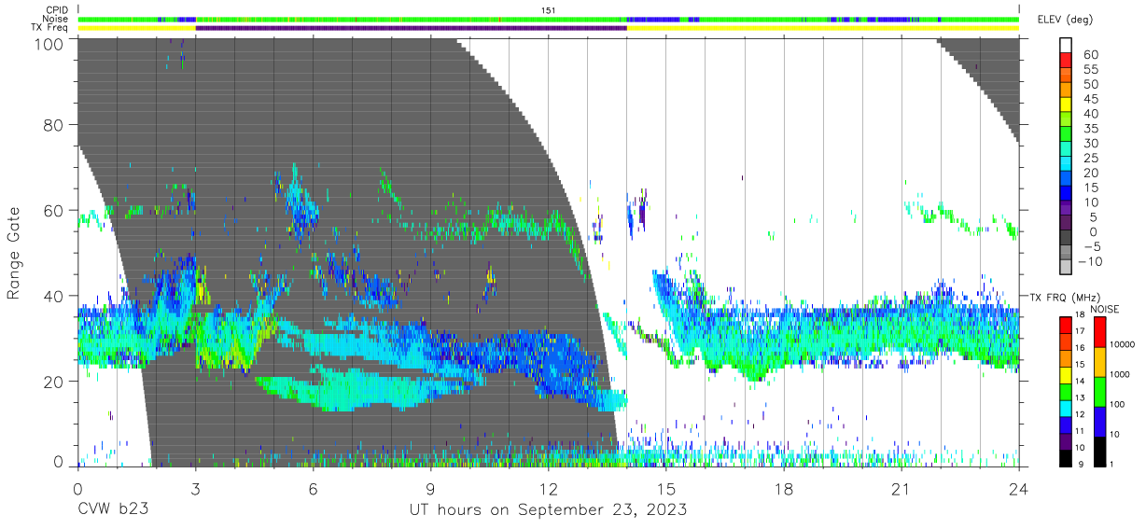Click the "30" tick on ELEV colorbar
The width and height of the screenshot is (1146, 529).
coord(1091,144)
